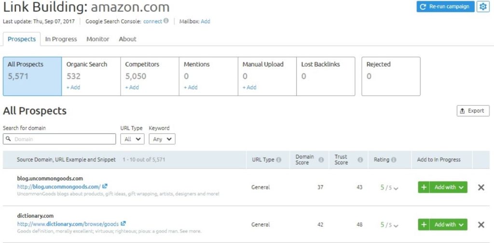
Task: Click the Mailbox Add link
Action: point(206,21)
